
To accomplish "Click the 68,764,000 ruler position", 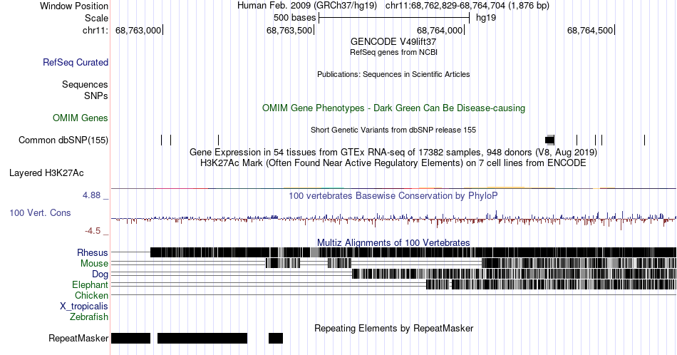I will (440, 30).
